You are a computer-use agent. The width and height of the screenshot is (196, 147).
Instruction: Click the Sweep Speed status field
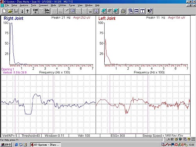[163, 136]
